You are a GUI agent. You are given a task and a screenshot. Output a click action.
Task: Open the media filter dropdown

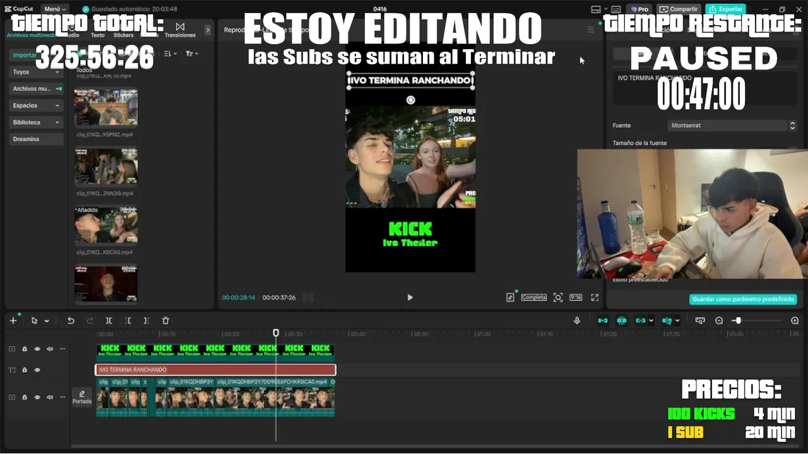point(192,54)
